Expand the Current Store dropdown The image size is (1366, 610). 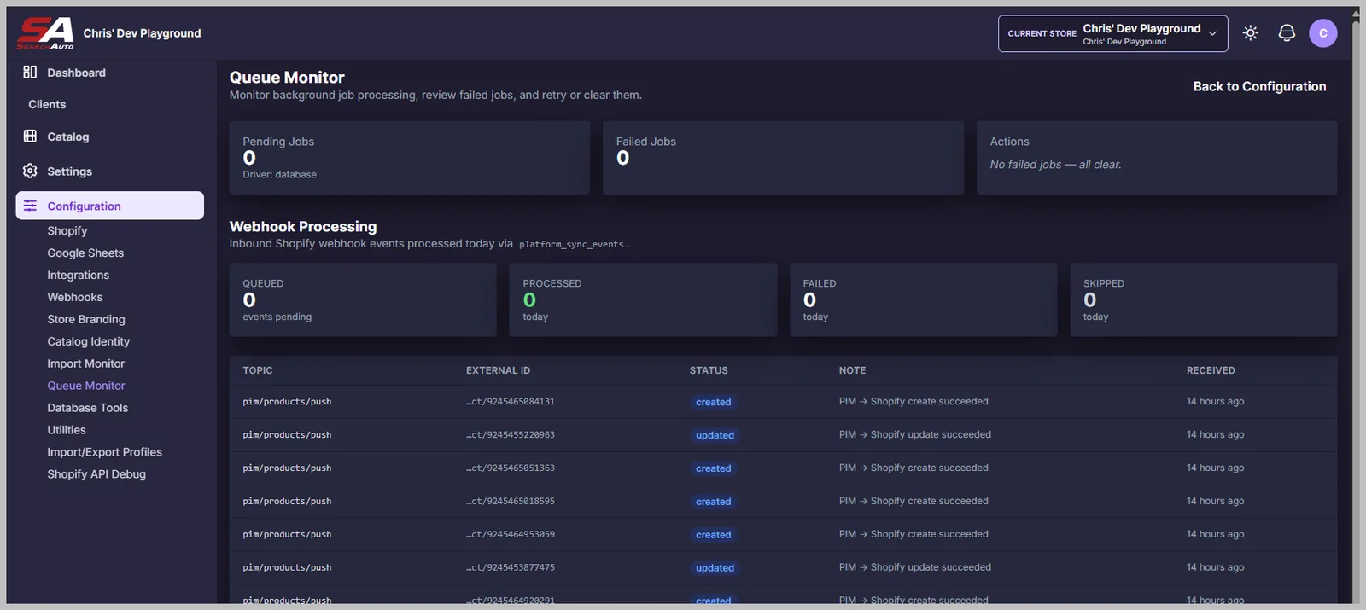1112,33
